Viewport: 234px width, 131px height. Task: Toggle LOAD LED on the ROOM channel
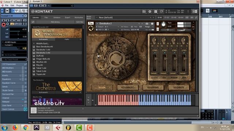174,53
